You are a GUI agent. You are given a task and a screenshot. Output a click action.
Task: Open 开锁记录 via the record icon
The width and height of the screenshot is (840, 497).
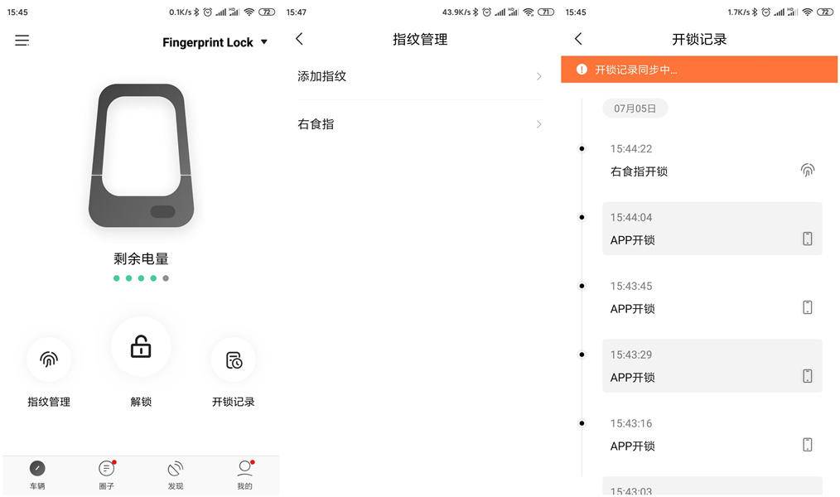(233, 359)
